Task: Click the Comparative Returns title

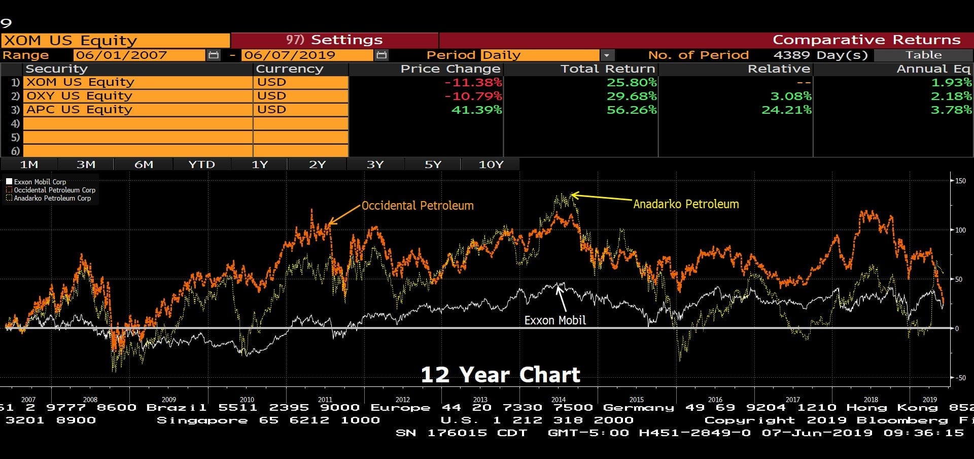Action: (x=866, y=40)
